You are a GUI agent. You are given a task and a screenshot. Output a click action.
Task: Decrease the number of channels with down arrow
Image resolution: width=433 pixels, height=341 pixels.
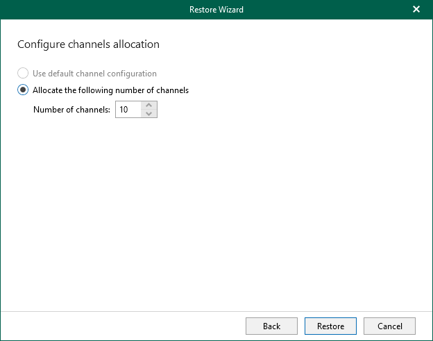click(149, 114)
